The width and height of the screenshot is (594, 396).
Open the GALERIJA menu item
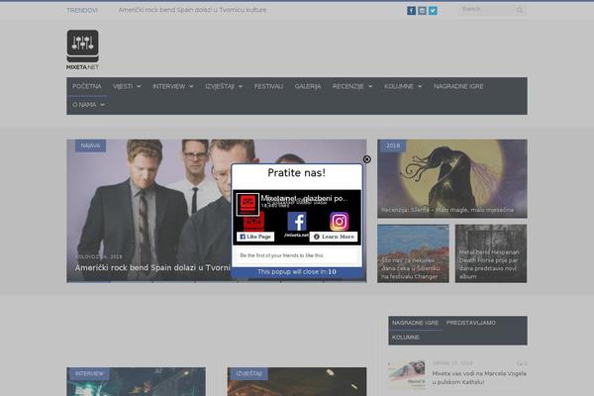308,86
